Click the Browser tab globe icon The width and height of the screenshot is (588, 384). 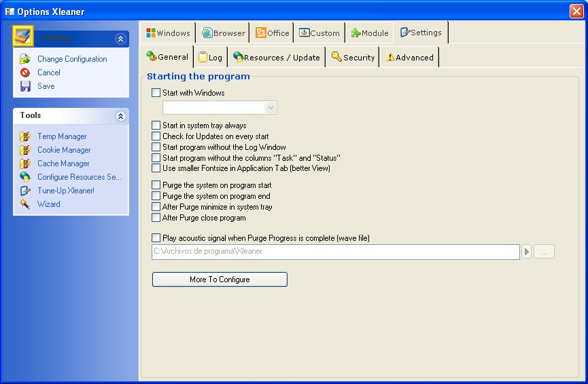tap(207, 33)
